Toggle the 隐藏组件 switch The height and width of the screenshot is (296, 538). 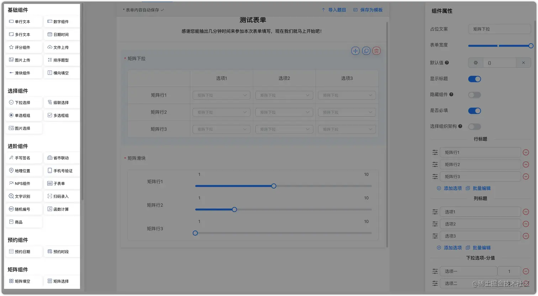(474, 95)
